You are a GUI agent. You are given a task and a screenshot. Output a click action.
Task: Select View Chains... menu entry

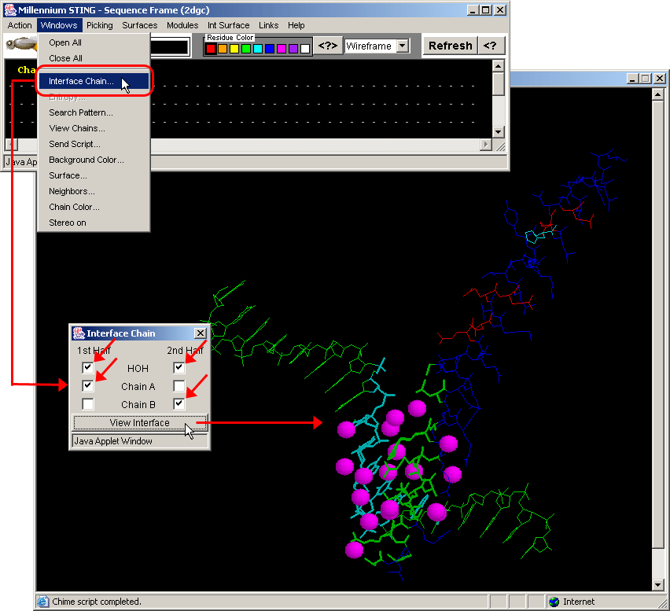(94, 128)
